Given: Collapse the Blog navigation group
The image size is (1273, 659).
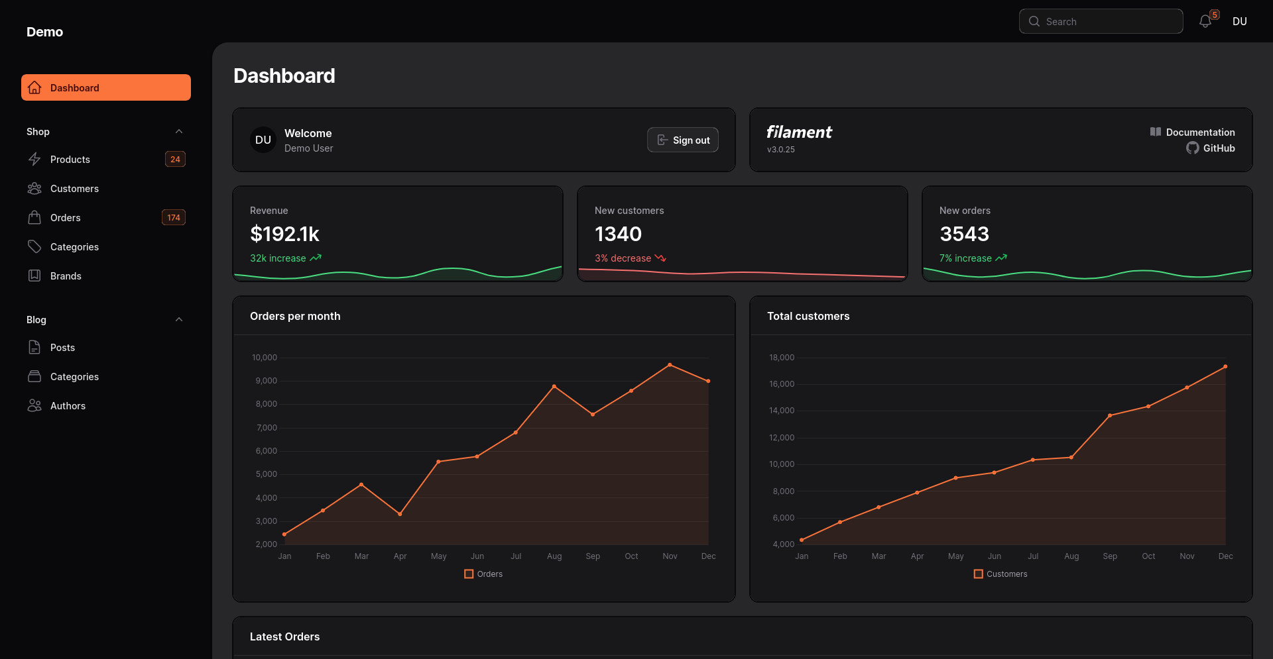Looking at the screenshot, I should click(x=178, y=320).
